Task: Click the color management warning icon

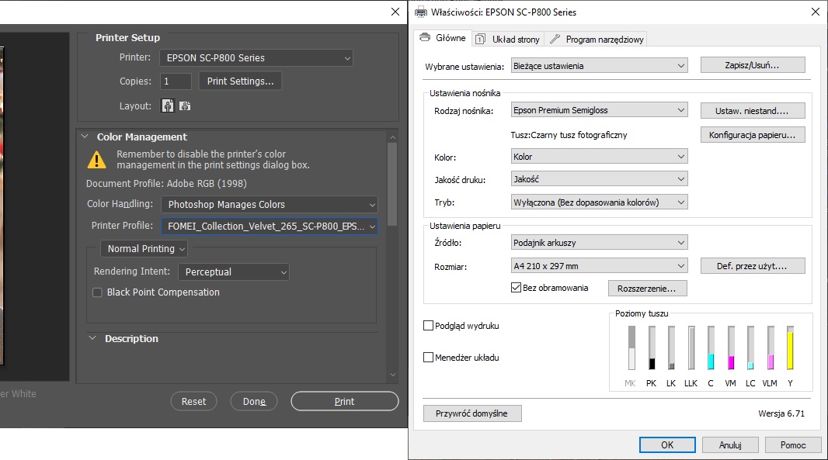Action: (96, 160)
